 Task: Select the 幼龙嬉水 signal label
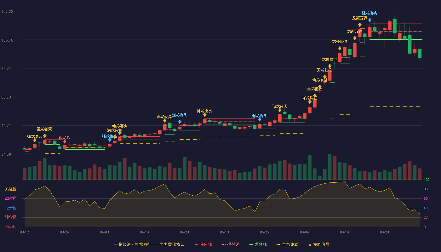pos(120,126)
